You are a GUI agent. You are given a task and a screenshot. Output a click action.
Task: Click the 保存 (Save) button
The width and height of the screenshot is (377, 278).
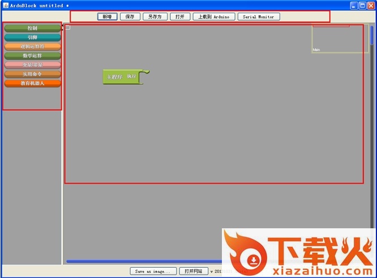(x=130, y=16)
